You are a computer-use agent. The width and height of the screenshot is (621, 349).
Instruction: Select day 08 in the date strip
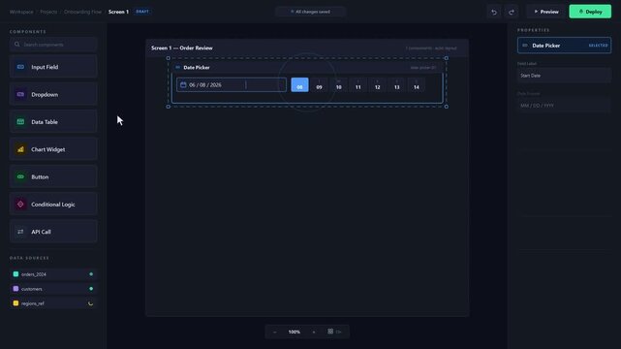(299, 84)
